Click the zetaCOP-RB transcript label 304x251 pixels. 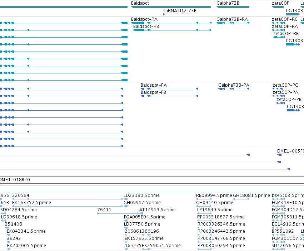point(286,34)
